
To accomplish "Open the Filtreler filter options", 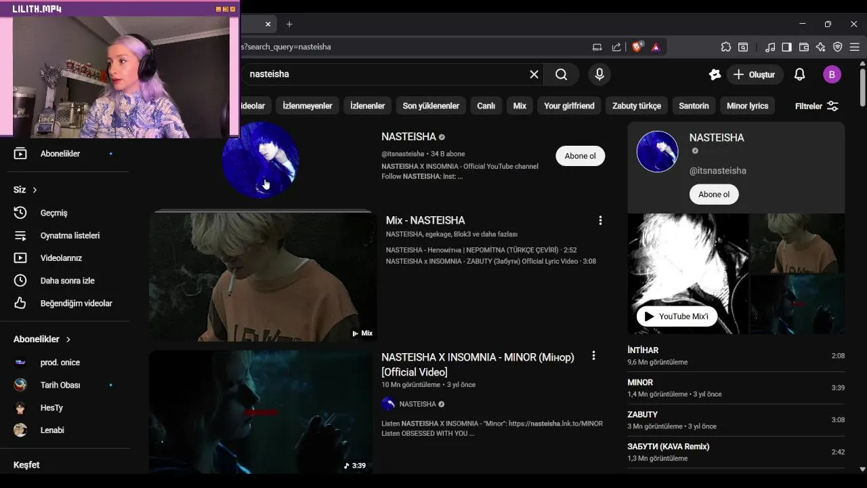I will (816, 106).
